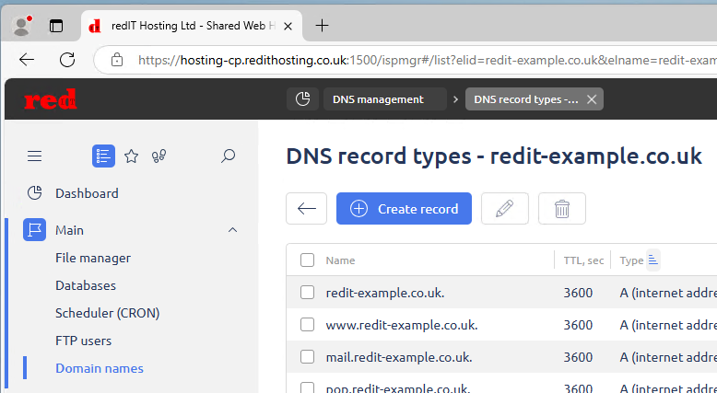
Task: Sort by TTL, sec column header
Action: pos(583,260)
